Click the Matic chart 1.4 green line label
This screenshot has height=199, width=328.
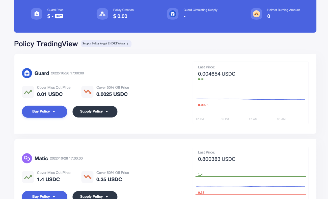coord(200,174)
